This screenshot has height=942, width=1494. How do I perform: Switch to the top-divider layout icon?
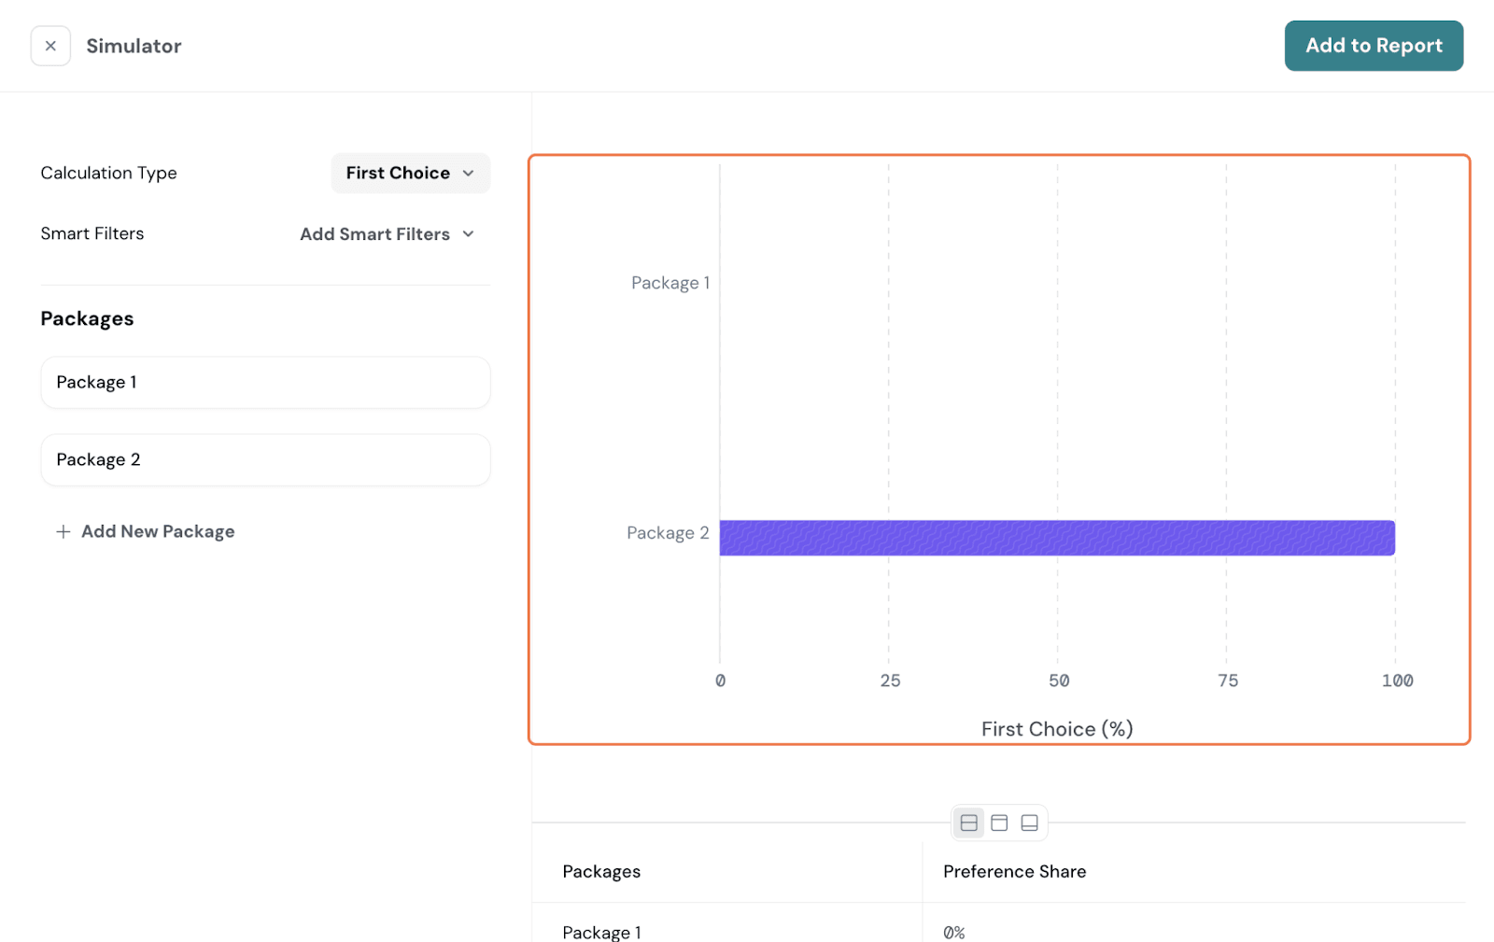click(999, 822)
